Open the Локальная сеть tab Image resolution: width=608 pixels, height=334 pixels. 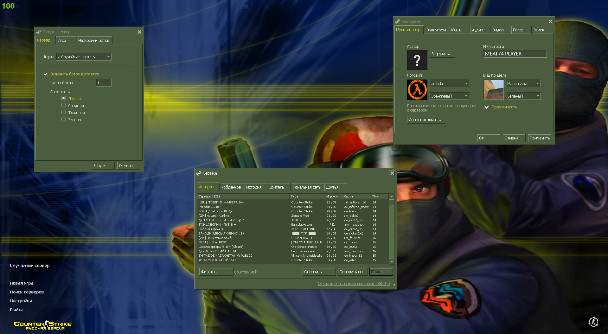[307, 187]
